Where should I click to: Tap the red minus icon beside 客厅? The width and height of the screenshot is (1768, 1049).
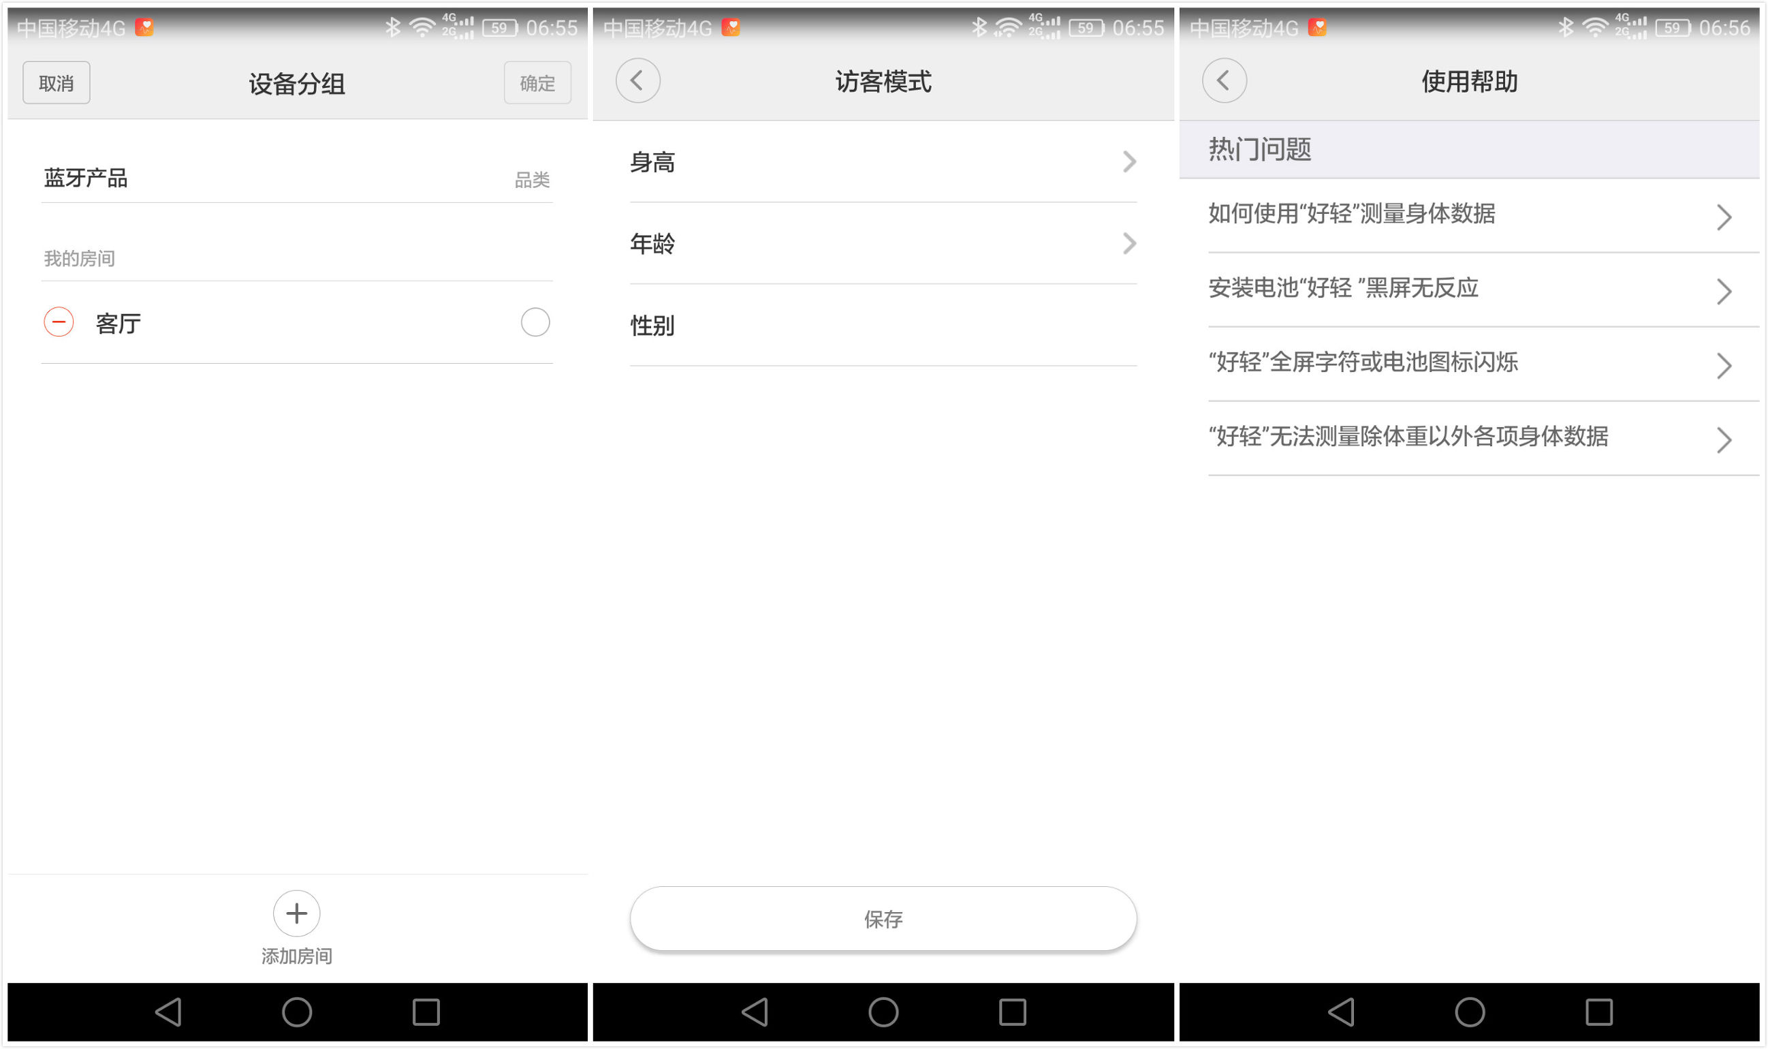tap(59, 322)
